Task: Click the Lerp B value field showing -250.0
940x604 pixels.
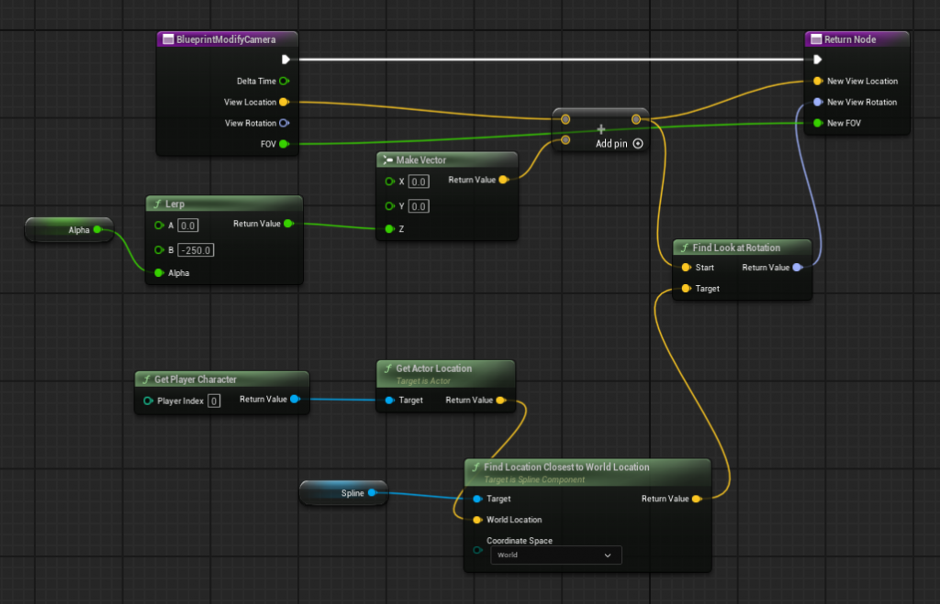Action: click(x=196, y=250)
